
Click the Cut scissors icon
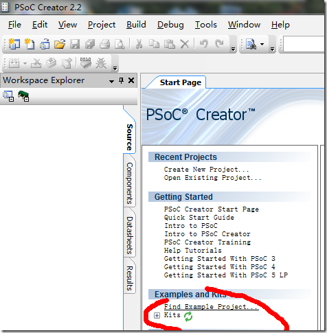tap(139, 44)
